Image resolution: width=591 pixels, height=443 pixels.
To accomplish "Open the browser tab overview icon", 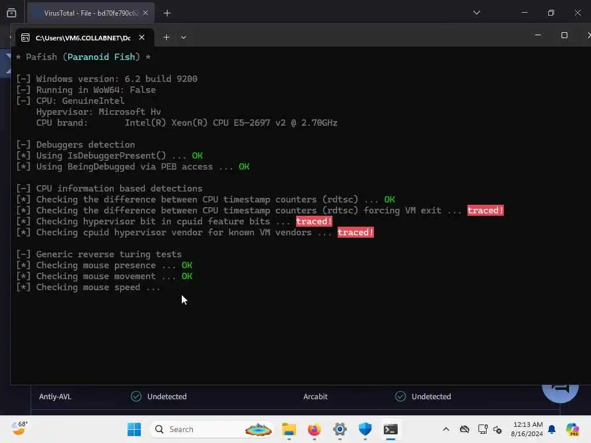I will tap(12, 13).
